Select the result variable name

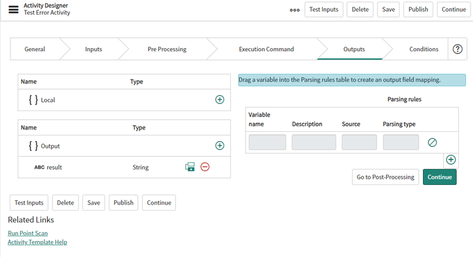pos(54,167)
